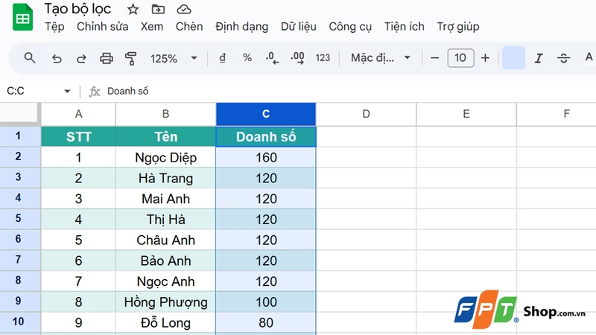Click the cell Hồng Phượng

click(165, 302)
